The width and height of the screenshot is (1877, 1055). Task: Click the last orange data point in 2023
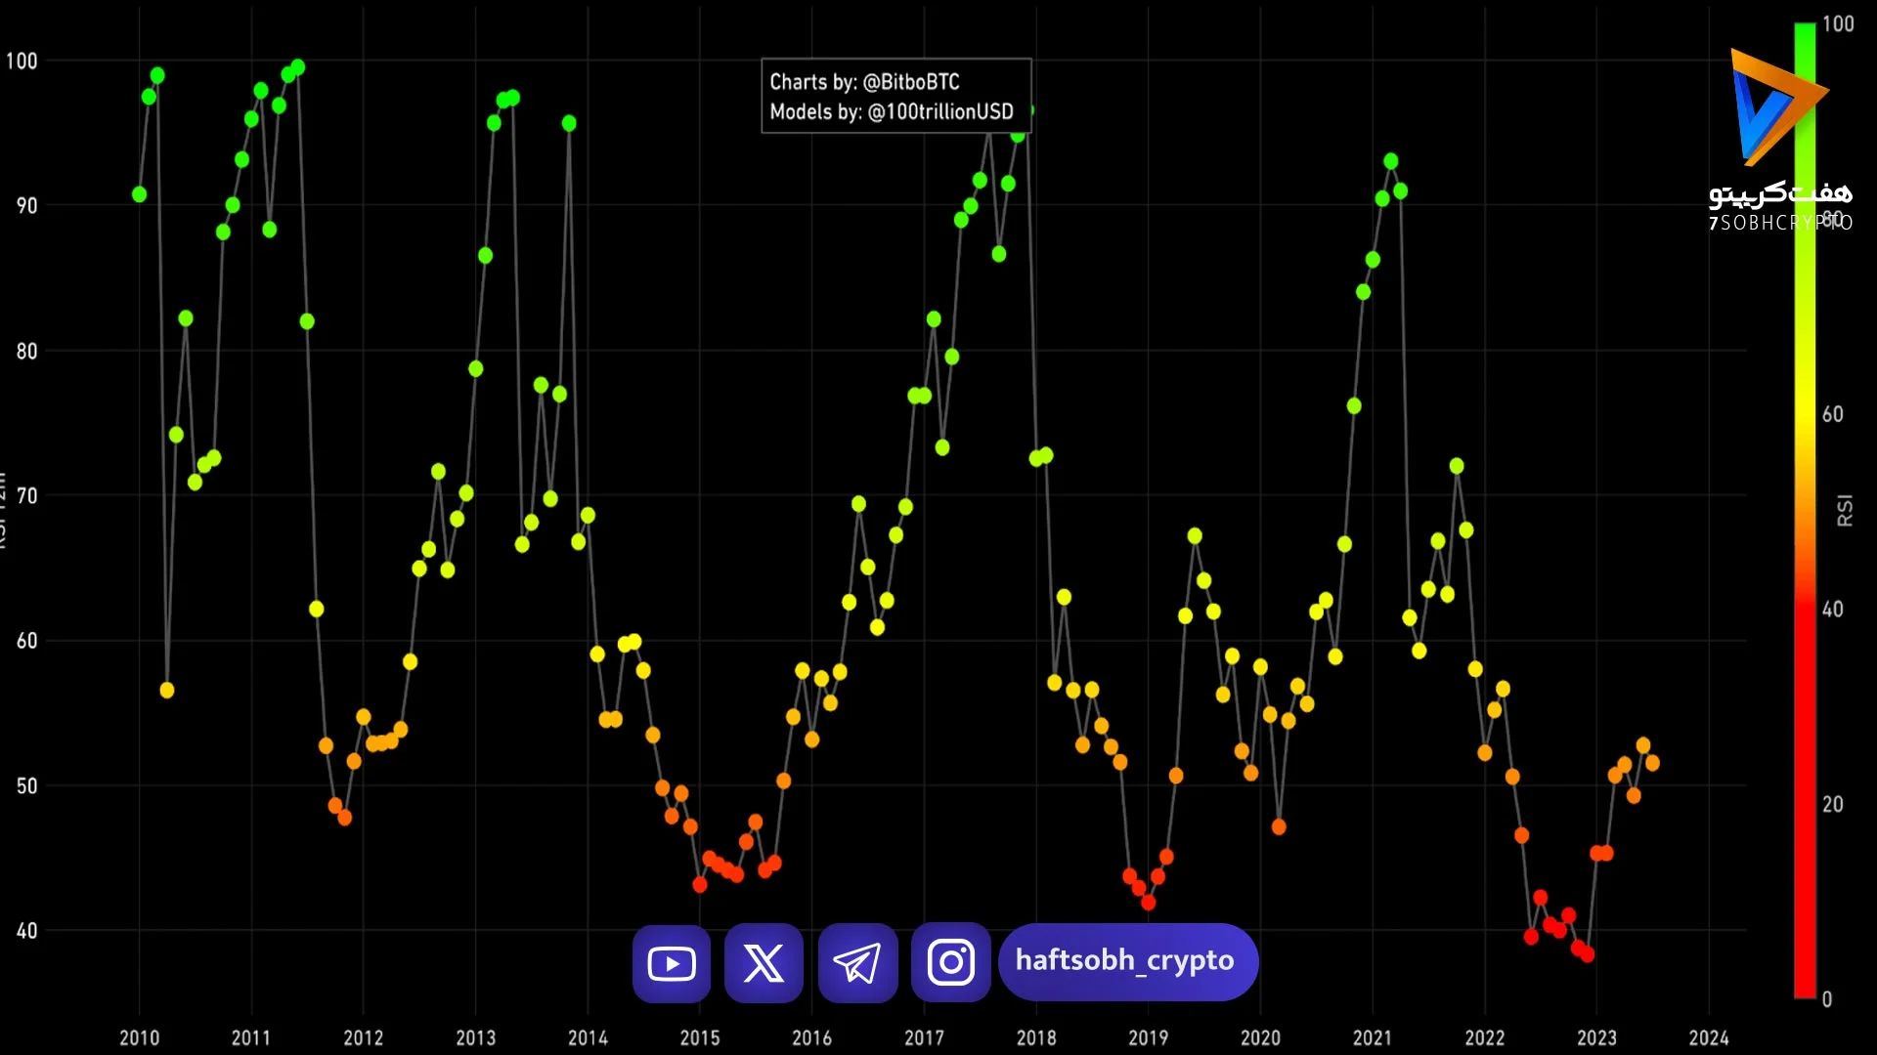[1652, 763]
